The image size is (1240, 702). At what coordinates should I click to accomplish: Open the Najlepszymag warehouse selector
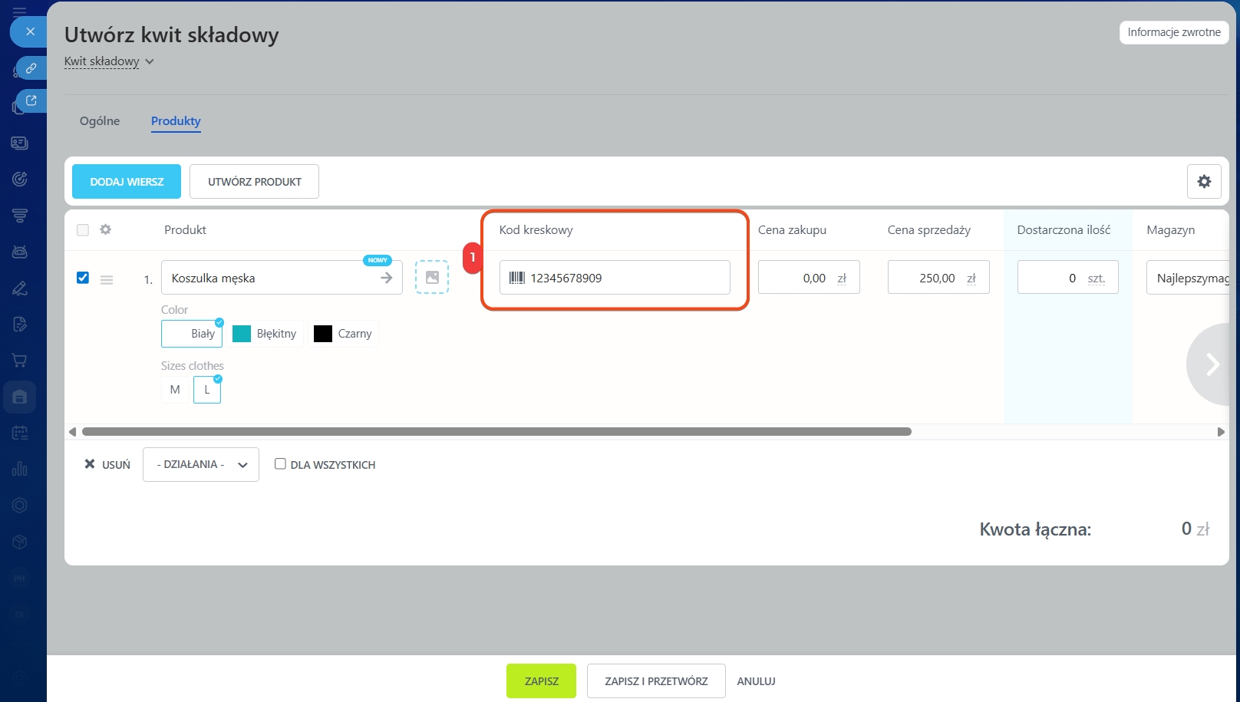coord(1188,278)
